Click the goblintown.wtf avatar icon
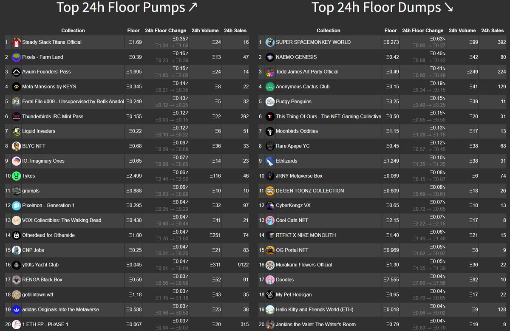This screenshot has width=510, height=331. pos(16,294)
